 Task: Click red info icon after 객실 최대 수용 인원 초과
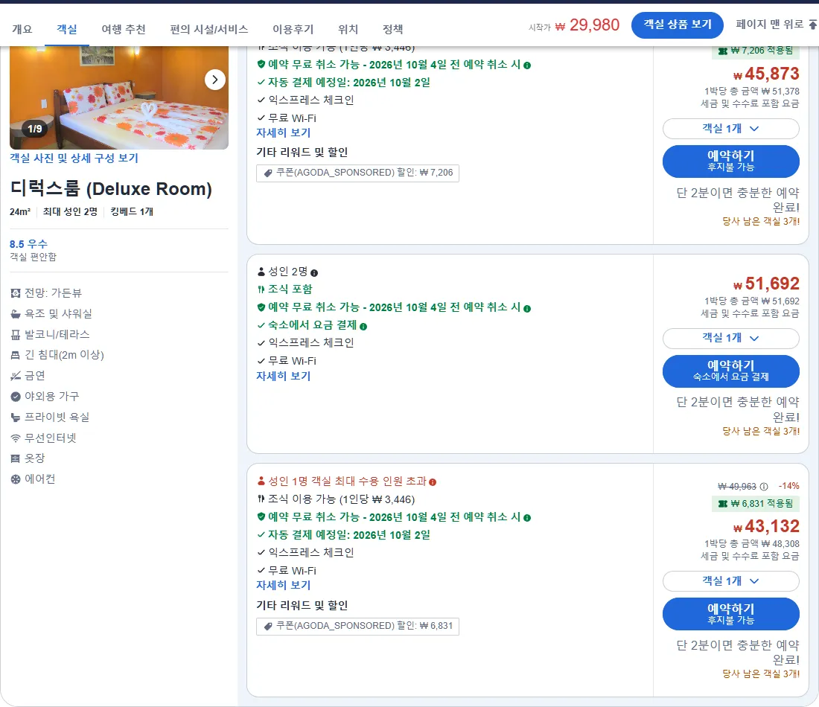point(433,482)
